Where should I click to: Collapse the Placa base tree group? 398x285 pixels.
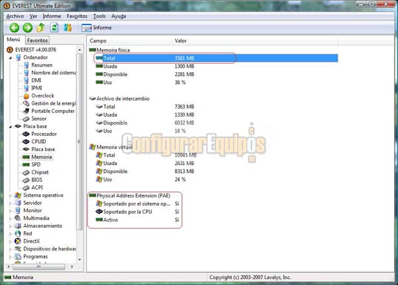coord(11,127)
